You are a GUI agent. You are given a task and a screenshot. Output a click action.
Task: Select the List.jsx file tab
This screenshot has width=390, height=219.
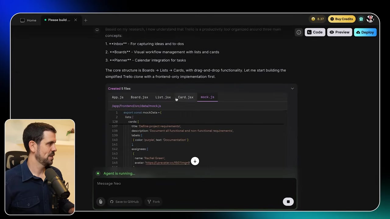(163, 97)
